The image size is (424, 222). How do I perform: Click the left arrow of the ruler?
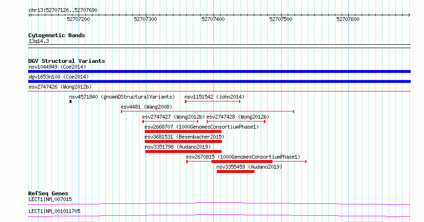30,15
